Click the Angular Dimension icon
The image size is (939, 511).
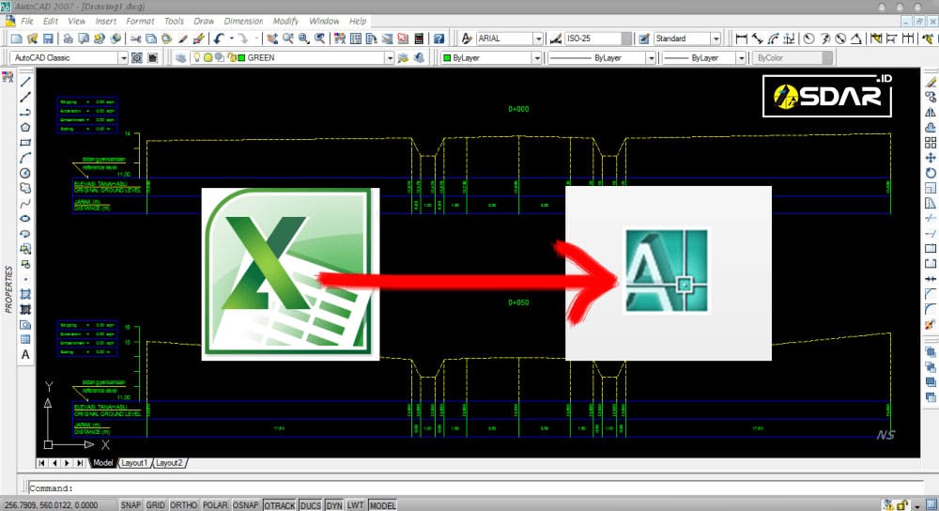tap(856, 39)
